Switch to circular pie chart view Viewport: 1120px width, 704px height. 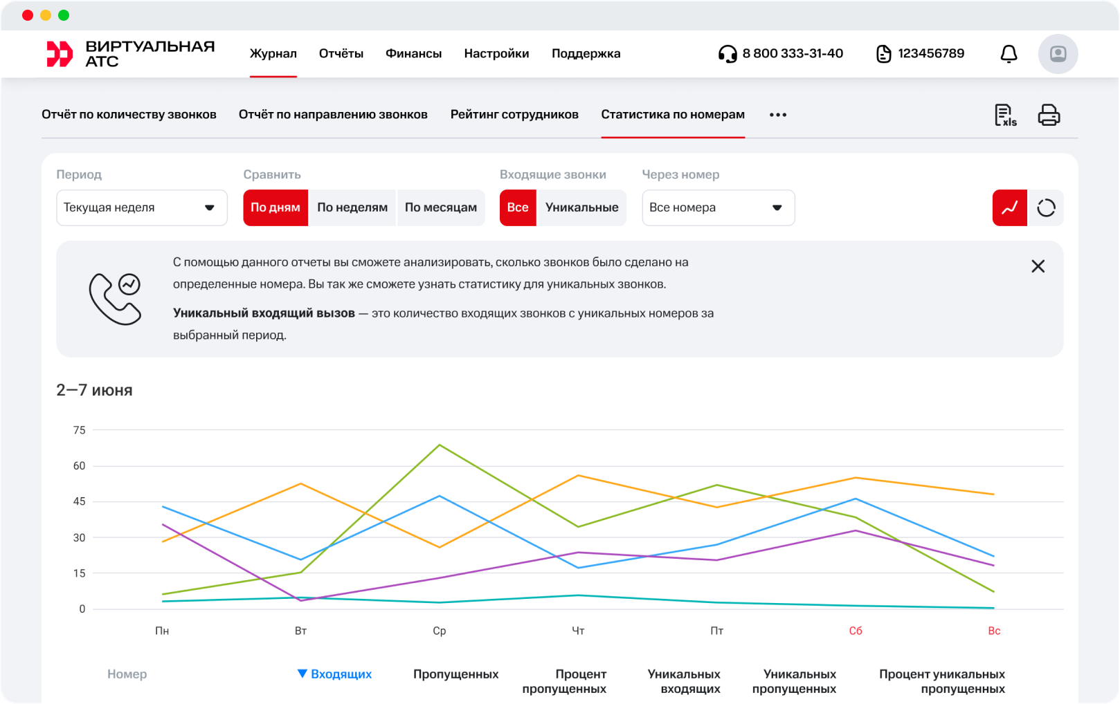tap(1046, 207)
